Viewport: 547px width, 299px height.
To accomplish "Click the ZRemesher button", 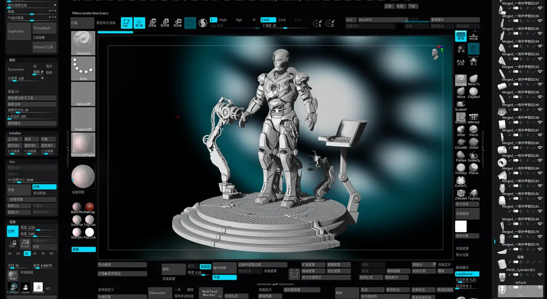I will click(157, 292).
